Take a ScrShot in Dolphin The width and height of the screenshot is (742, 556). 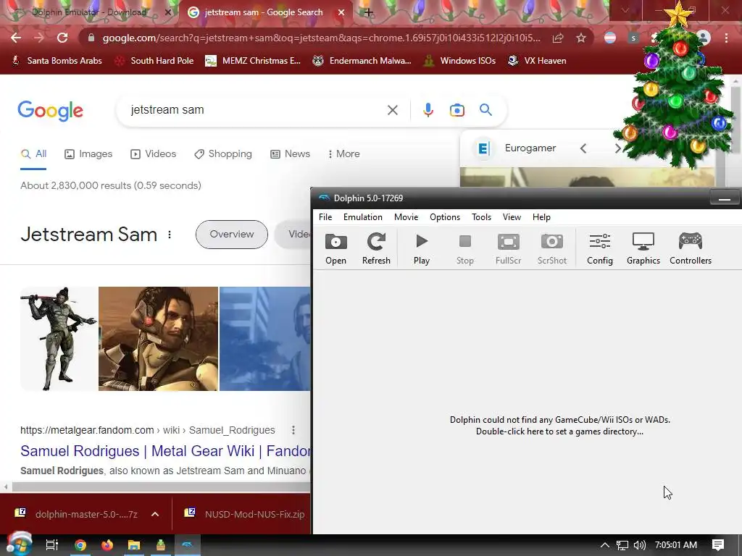click(551, 249)
